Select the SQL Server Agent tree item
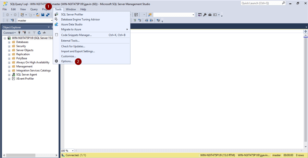The width and height of the screenshot is (308, 158). [26, 75]
